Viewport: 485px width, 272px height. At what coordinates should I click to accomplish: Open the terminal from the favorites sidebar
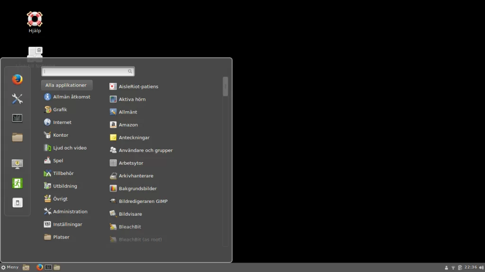pos(18,118)
